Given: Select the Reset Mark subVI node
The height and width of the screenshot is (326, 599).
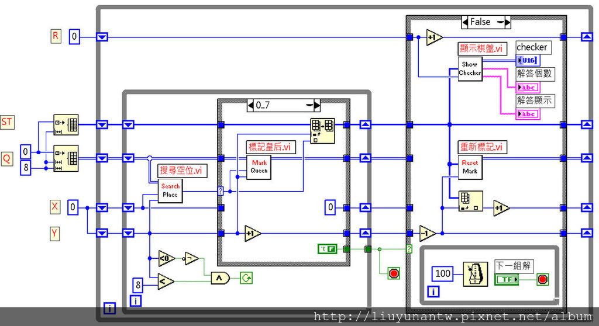Looking at the screenshot, I should coord(470,167).
